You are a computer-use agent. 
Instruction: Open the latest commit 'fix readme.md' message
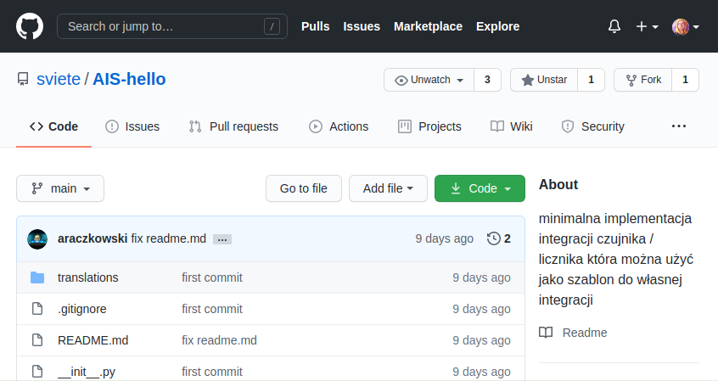(169, 238)
